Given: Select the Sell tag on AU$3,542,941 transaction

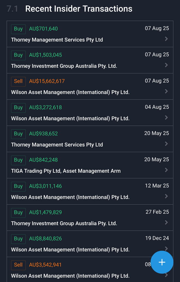Looking at the screenshot, I should [x=18, y=265].
